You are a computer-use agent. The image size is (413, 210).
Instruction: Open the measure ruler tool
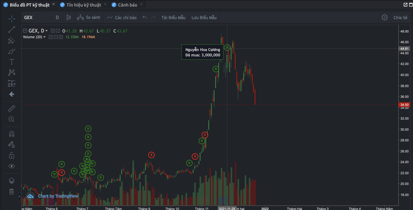coord(12,108)
